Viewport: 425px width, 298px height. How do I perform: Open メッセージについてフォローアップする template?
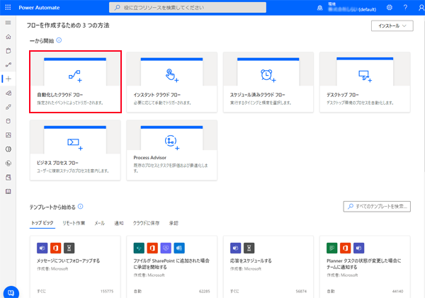click(x=75, y=267)
